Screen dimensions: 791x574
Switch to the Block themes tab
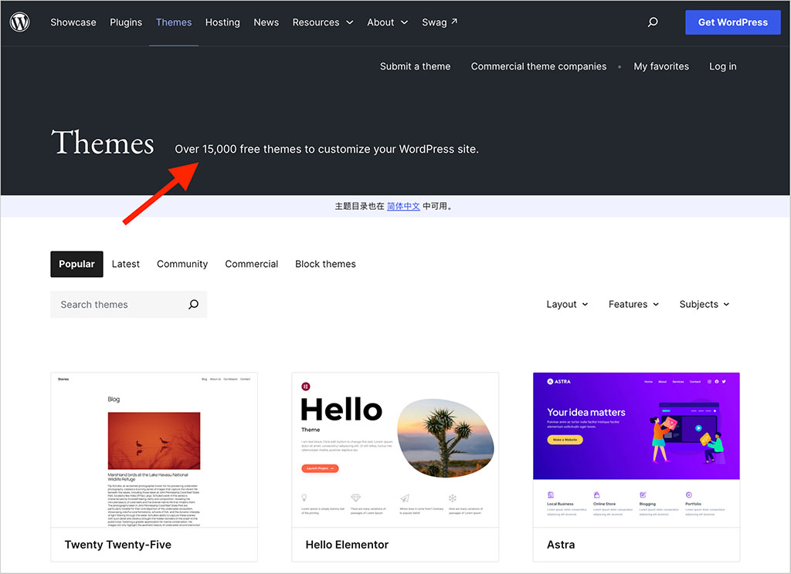coord(325,264)
